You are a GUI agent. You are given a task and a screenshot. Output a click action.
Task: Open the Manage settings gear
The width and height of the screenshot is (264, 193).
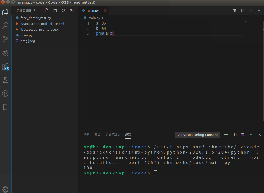pyautogui.click(x=5, y=189)
